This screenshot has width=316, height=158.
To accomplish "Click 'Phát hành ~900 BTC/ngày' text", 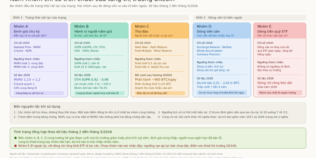I will click(155, 80).
